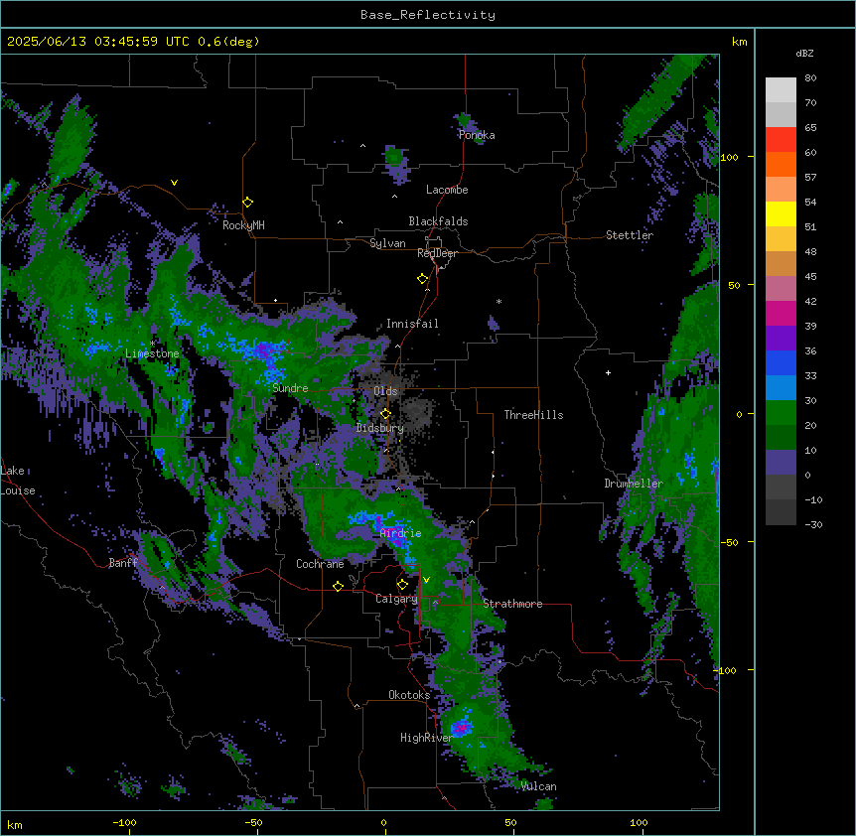Select the yellow diamond marker south of RedDeer

click(x=423, y=279)
